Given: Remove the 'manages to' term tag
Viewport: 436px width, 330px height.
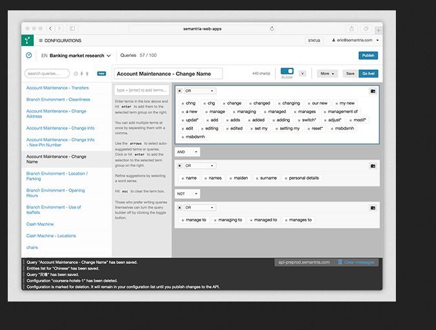Looking at the screenshot, I should click(286, 221).
